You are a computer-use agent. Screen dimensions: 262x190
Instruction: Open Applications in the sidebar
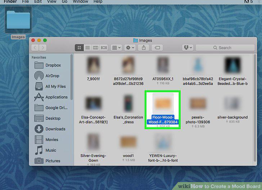(x=51, y=97)
